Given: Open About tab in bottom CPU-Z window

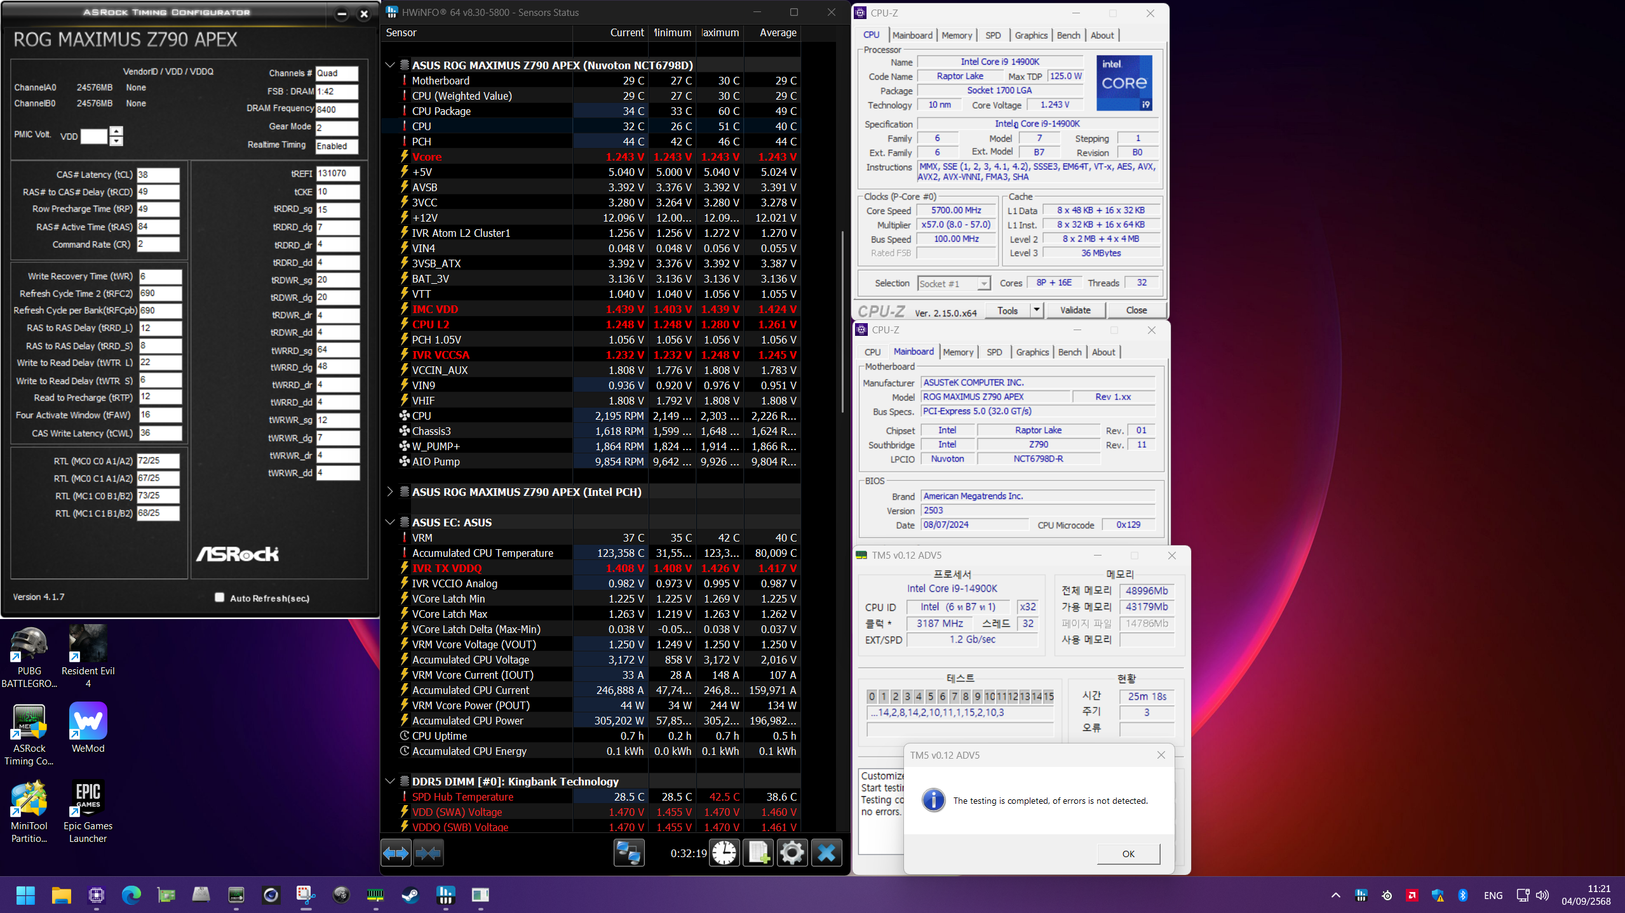Looking at the screenshot, I should 1103,352.
